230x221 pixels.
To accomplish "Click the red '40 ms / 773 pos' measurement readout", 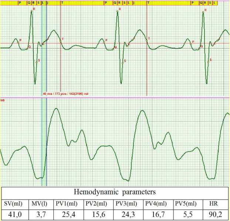I will pos(65,94).
